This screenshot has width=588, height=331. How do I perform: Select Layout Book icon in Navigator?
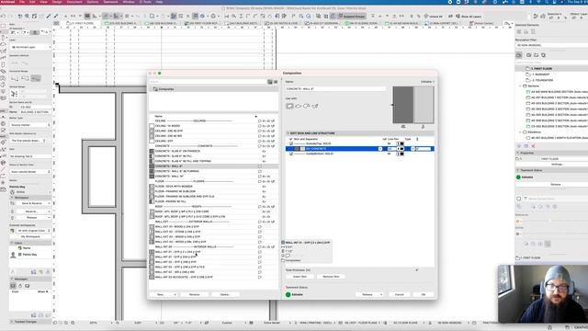click(x=536, y=55)
